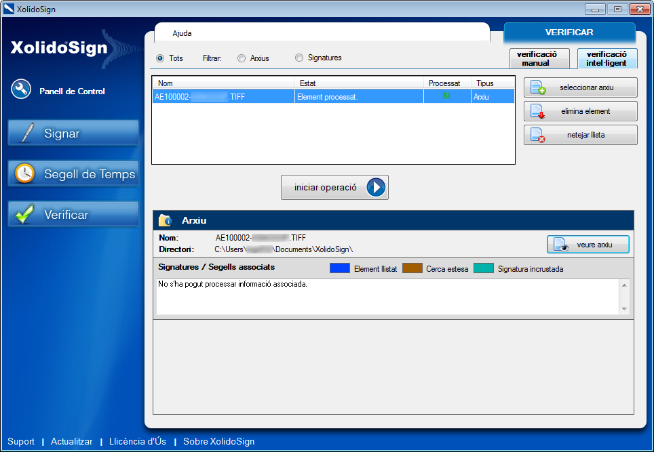Click the teal Signatura incrustada swatch
654x452 pixels.
tap(484, 268)
